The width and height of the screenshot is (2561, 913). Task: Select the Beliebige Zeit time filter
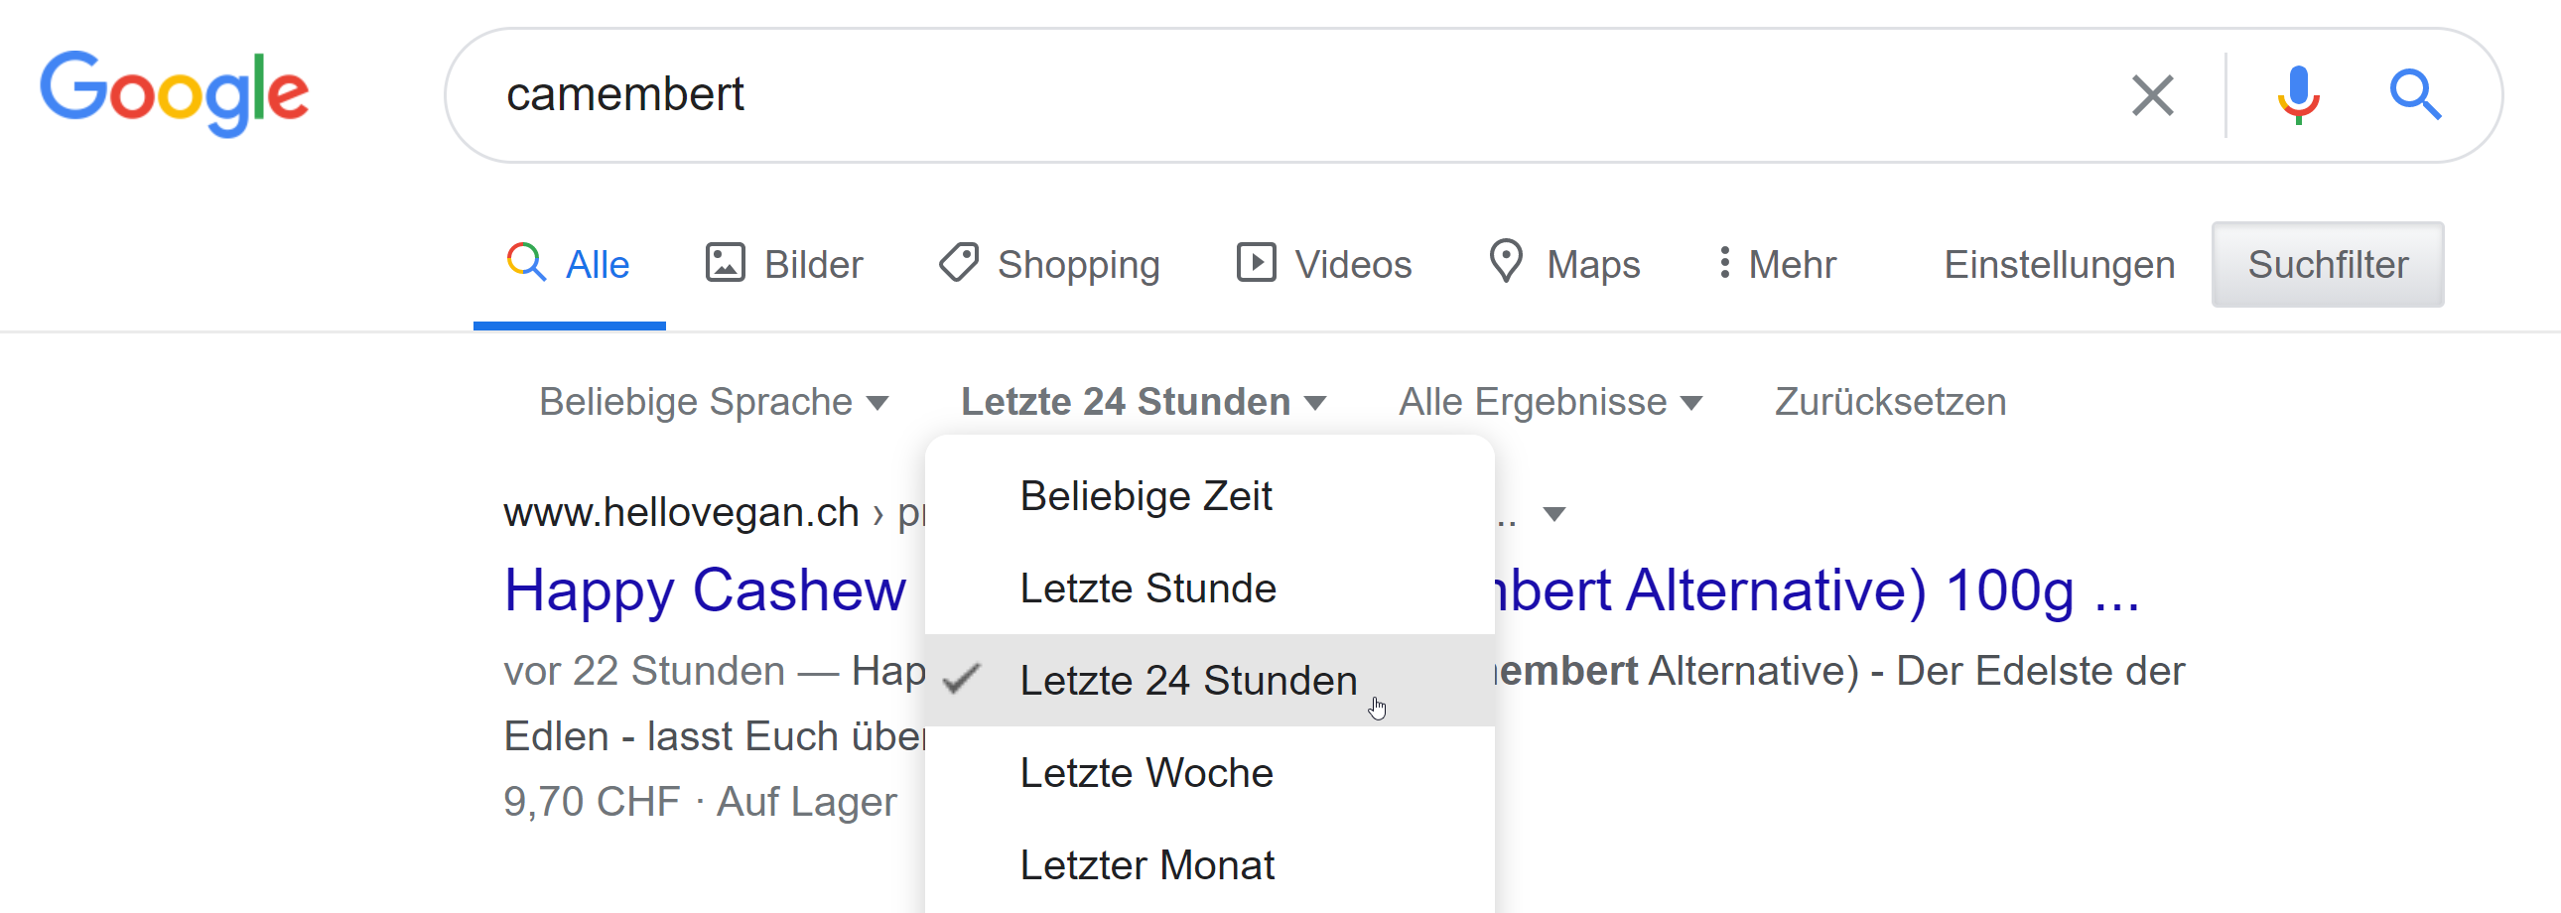(1146, 495)
